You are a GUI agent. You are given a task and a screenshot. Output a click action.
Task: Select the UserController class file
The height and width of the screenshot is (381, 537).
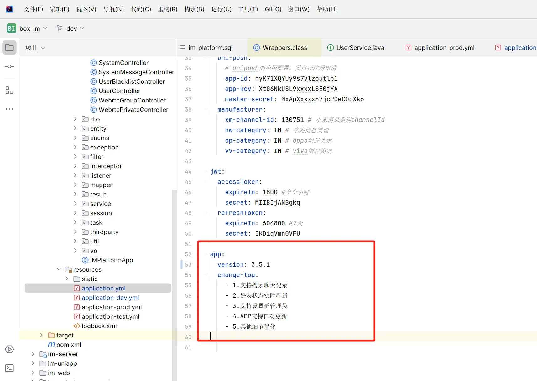coord(119,91)
